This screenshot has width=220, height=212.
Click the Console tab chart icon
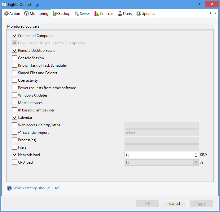pos(97,14)
